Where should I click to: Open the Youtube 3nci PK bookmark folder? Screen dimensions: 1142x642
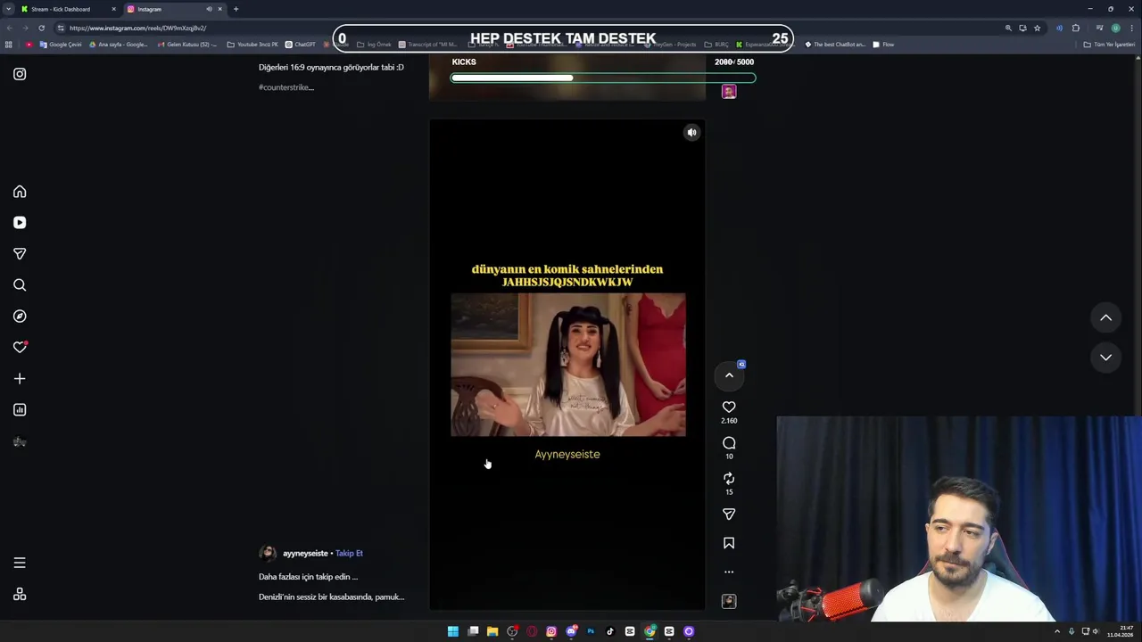(x=253, y=45)
